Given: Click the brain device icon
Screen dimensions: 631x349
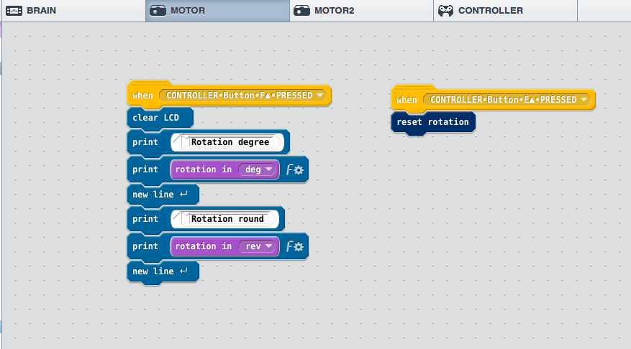Looking at the screenshot, I should click(x=14, y=11).
